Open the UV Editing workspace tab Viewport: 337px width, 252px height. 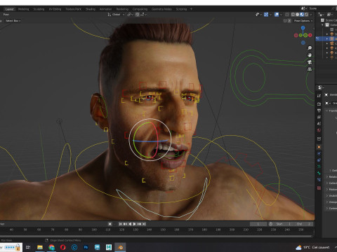(55, 9)
